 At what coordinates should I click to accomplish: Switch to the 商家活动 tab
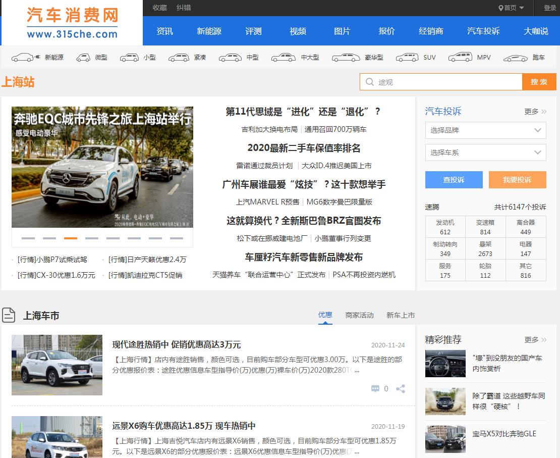(359, 315)
